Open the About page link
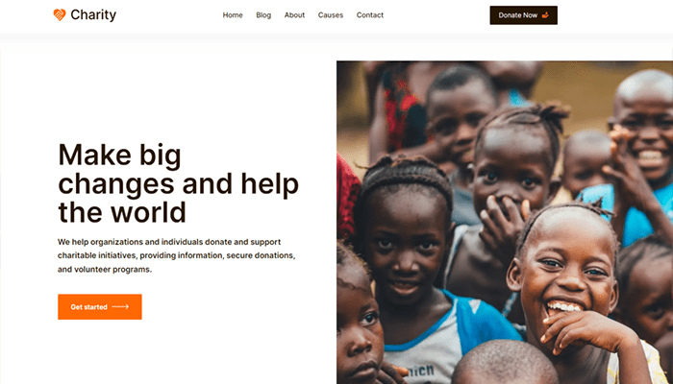 coord(294,15)
